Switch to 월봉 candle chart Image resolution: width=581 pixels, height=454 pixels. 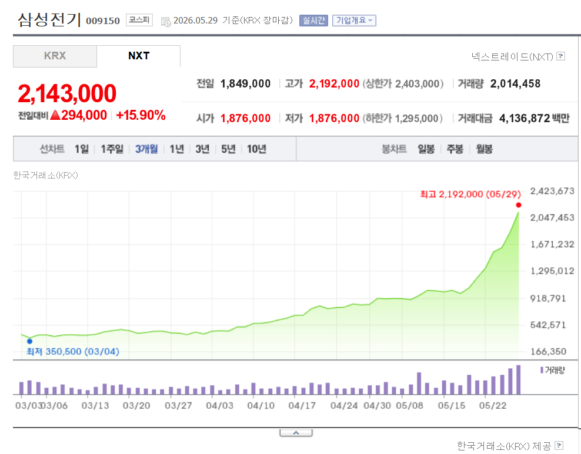pyautogui.click(x=485, y=149)
